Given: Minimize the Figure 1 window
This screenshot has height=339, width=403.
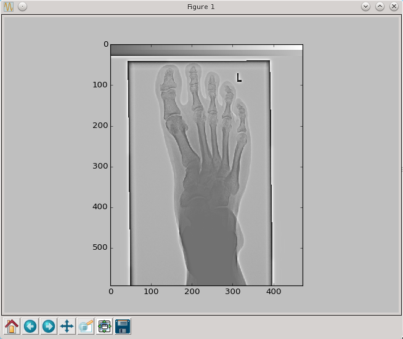Looking at the screenshot, I should pyautogui.click(x=365, y=7).
